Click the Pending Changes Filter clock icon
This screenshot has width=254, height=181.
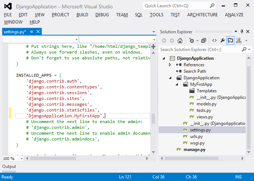191,41
